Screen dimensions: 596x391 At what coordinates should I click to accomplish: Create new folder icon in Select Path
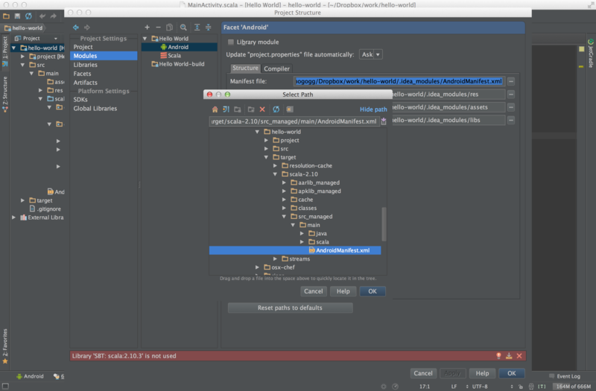coord(251,109)
